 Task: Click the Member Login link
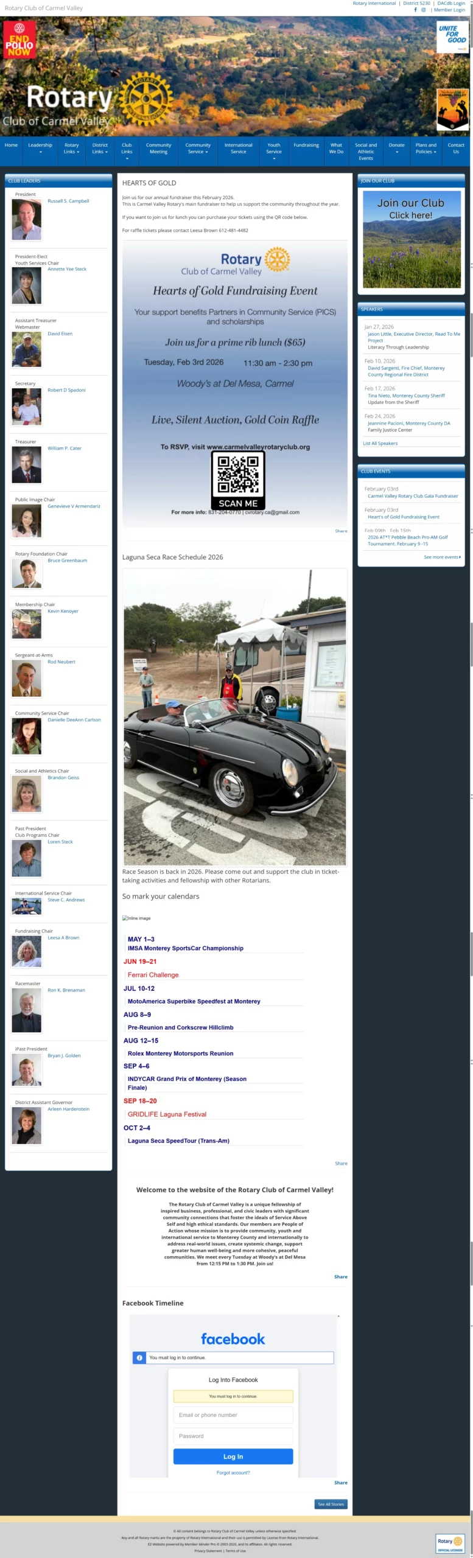click(x=450, y=10)
